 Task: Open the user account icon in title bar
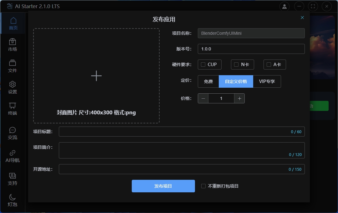[284, 6]
